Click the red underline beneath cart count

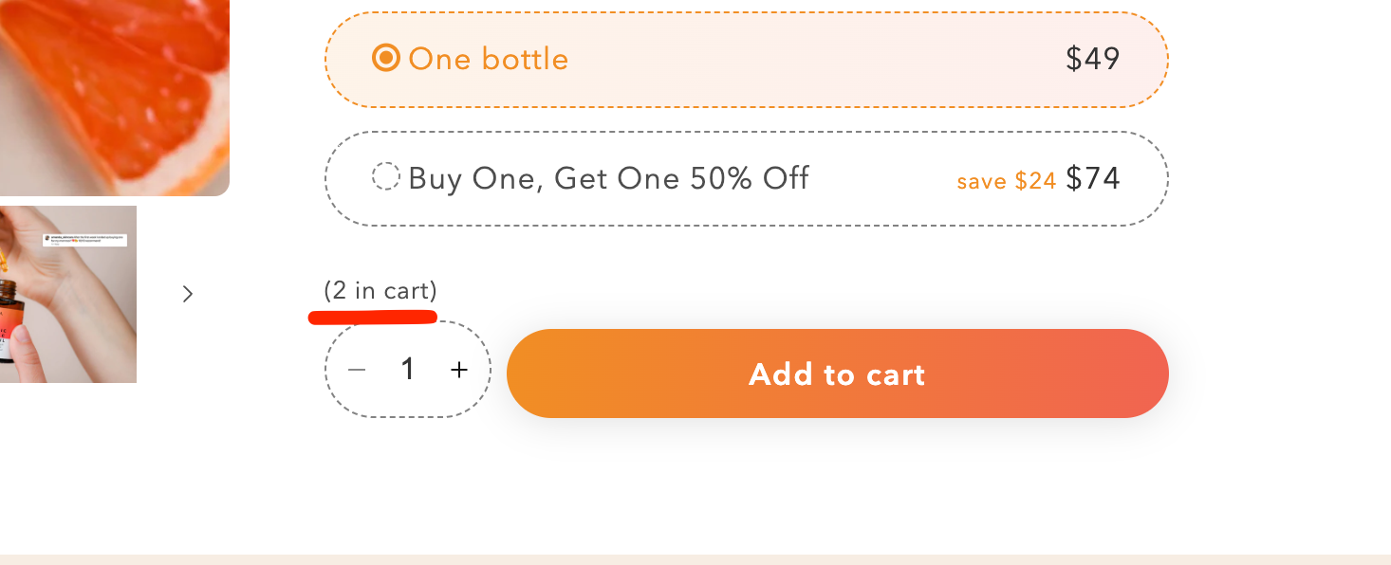[373, 317]
